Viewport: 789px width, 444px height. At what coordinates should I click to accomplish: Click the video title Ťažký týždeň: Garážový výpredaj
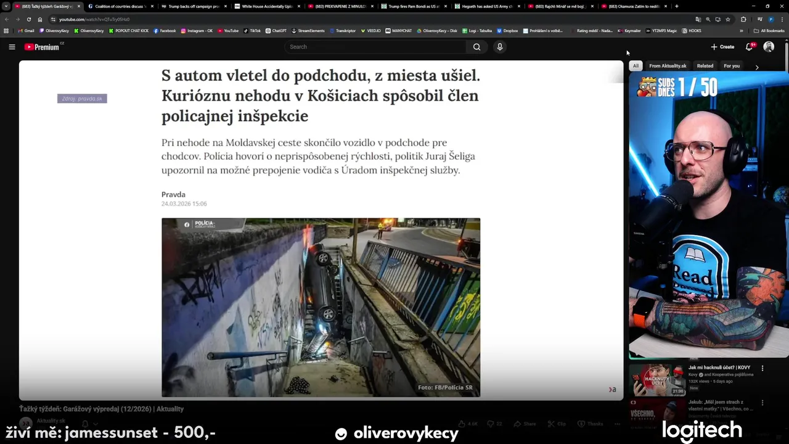pyautogui.click(x=101, y=409)
